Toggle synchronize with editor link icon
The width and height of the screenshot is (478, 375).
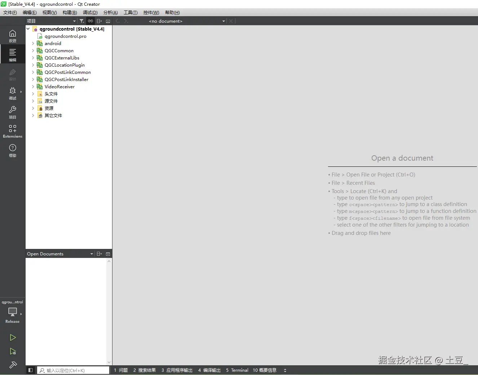90,21
